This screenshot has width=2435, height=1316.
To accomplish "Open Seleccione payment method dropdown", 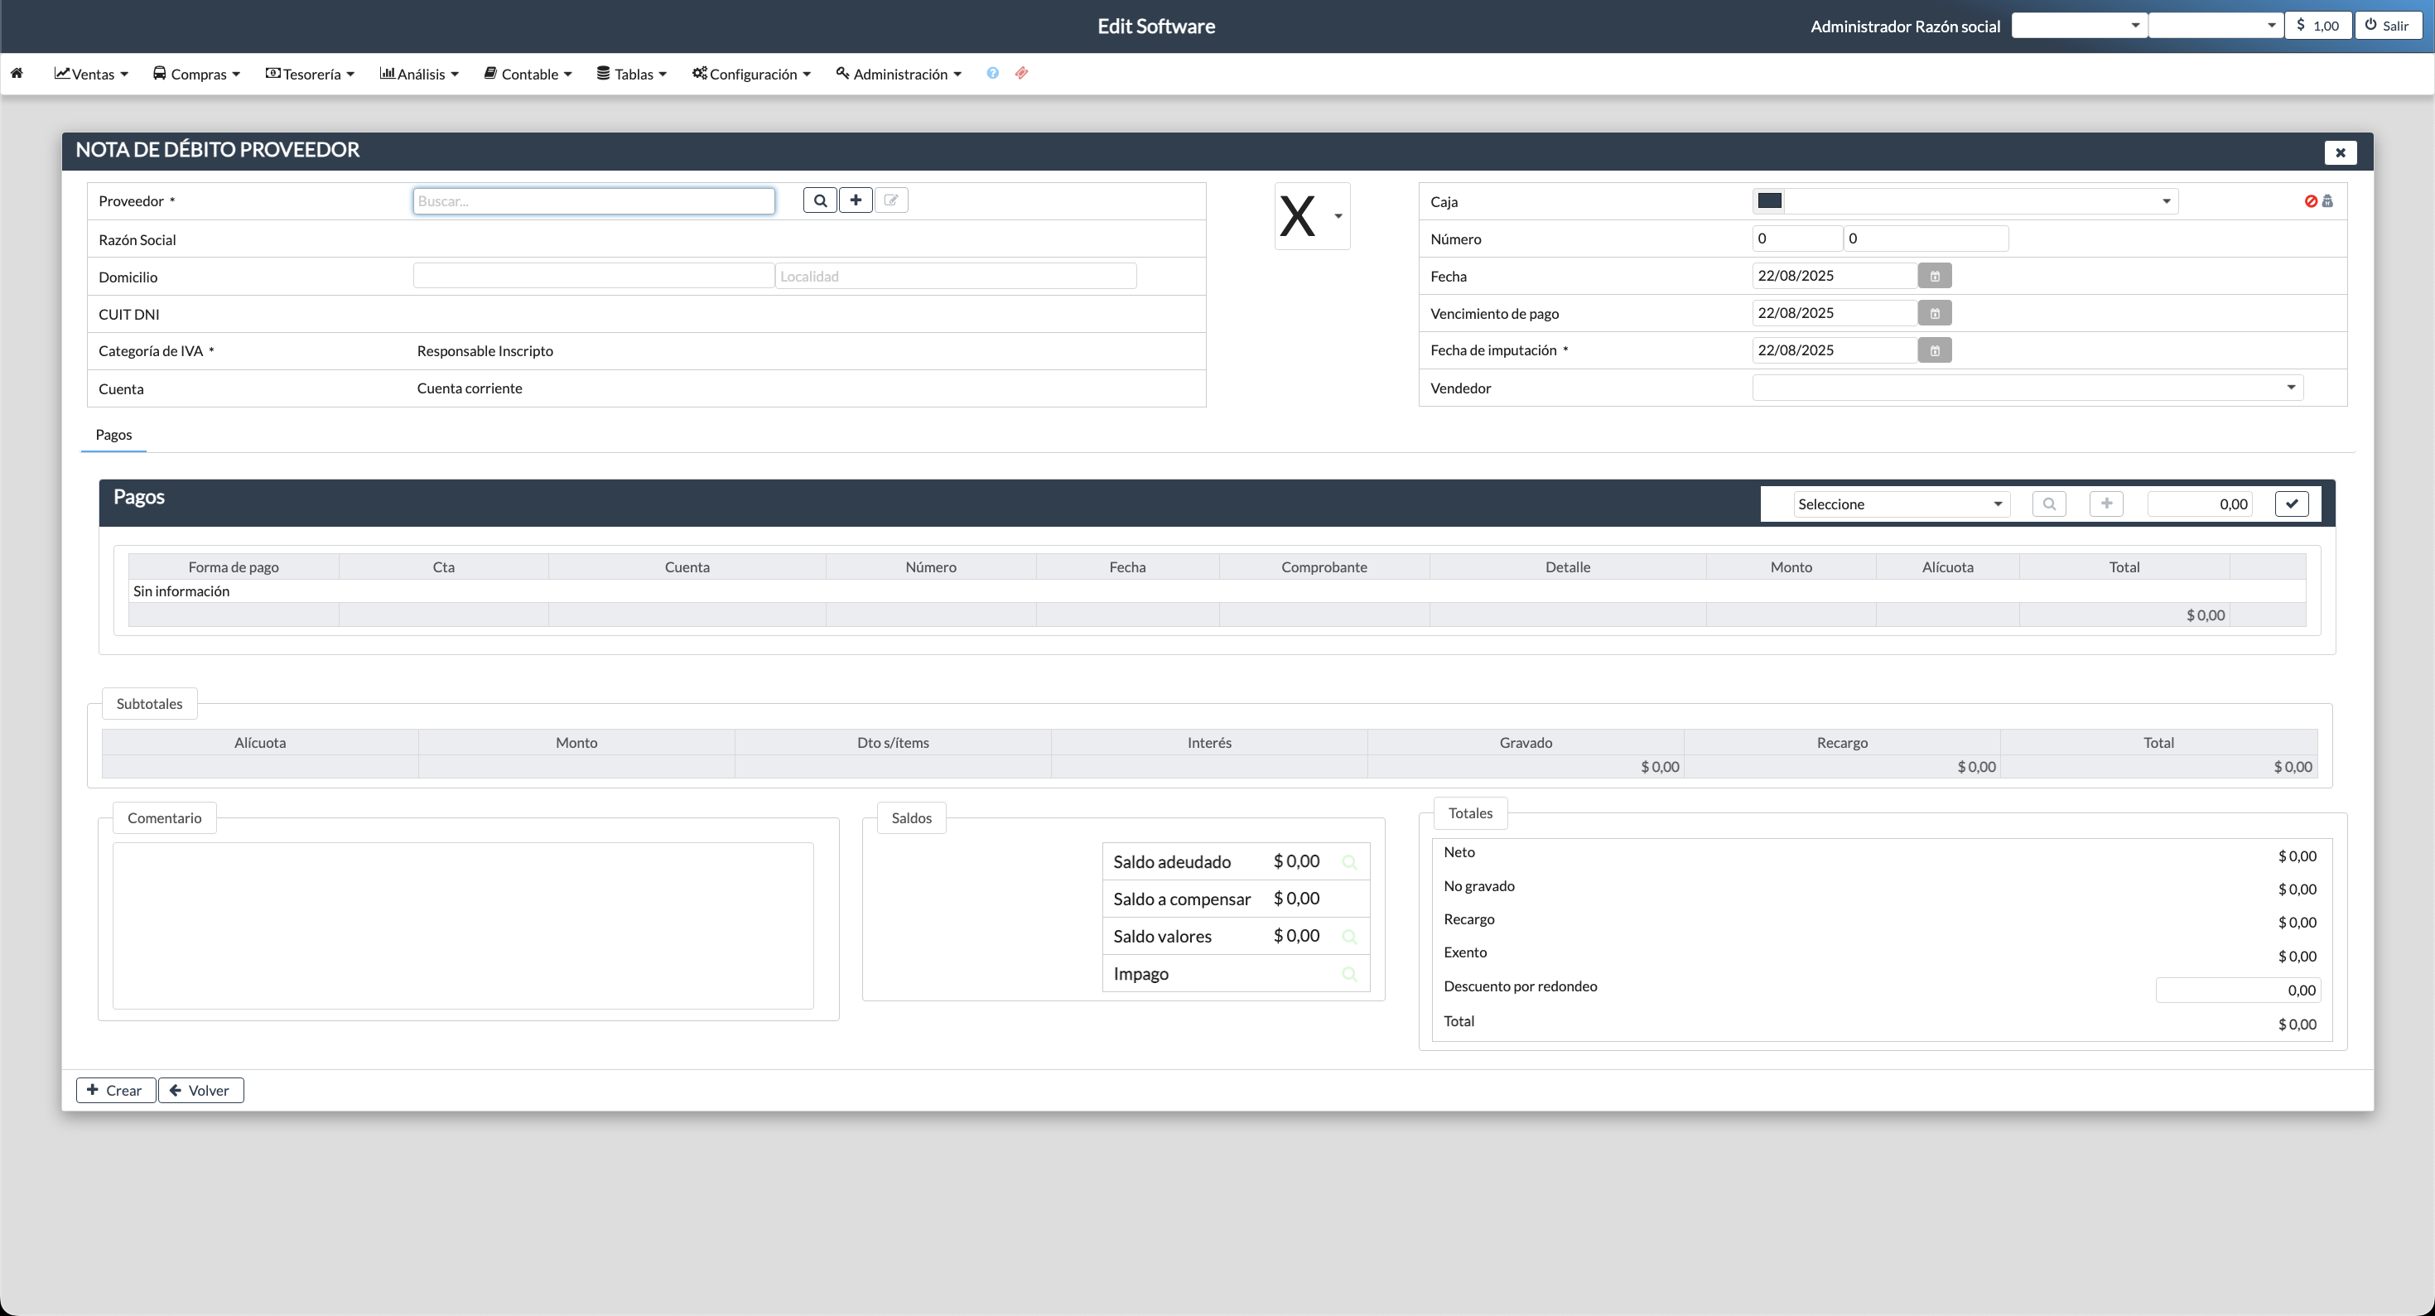I will (1900, 504).
